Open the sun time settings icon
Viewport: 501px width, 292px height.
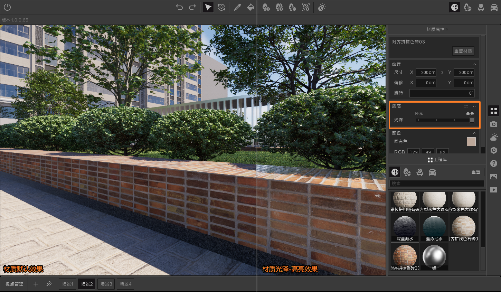pos(322,7)
